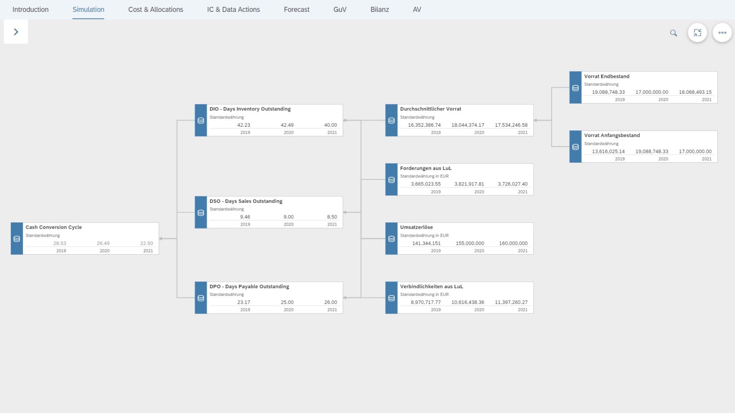Click the DIO node database icon
The width and height of the screenshot is (735, 413).
point(201,121)
